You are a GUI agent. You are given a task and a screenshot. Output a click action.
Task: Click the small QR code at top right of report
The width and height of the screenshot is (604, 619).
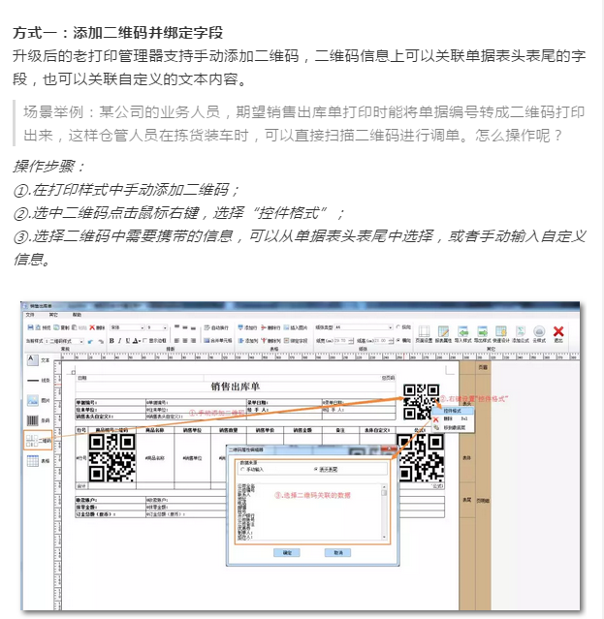coord(421,401)
